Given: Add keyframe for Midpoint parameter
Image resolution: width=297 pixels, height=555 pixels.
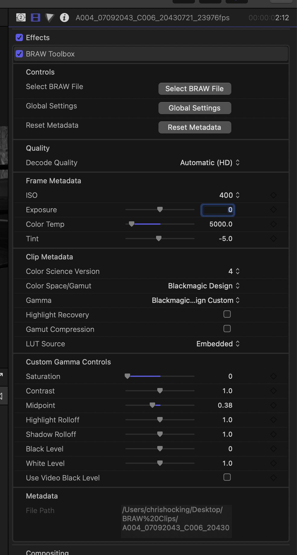Looking at the screenshot, I should (274, 405).
